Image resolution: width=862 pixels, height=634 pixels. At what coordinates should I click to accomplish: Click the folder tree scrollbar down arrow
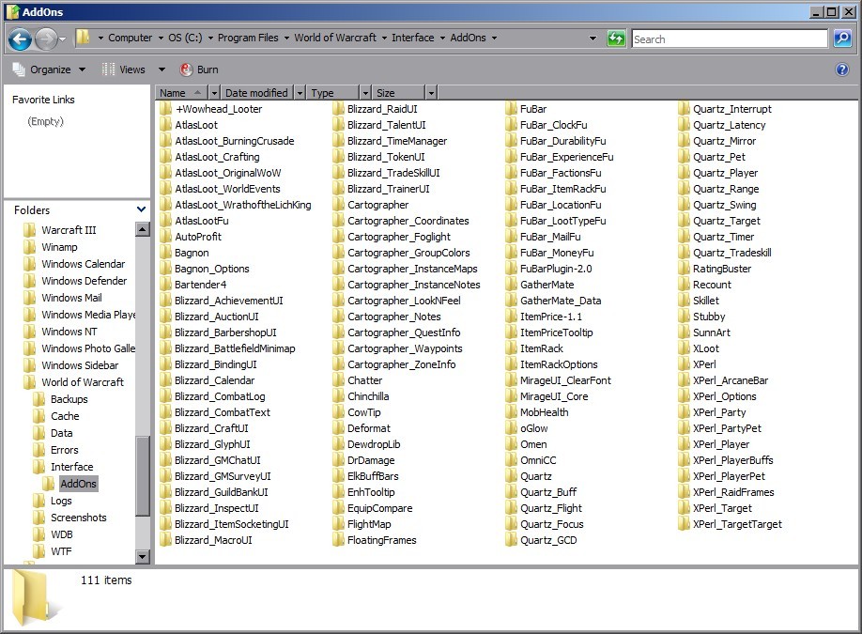coord(143,556)
